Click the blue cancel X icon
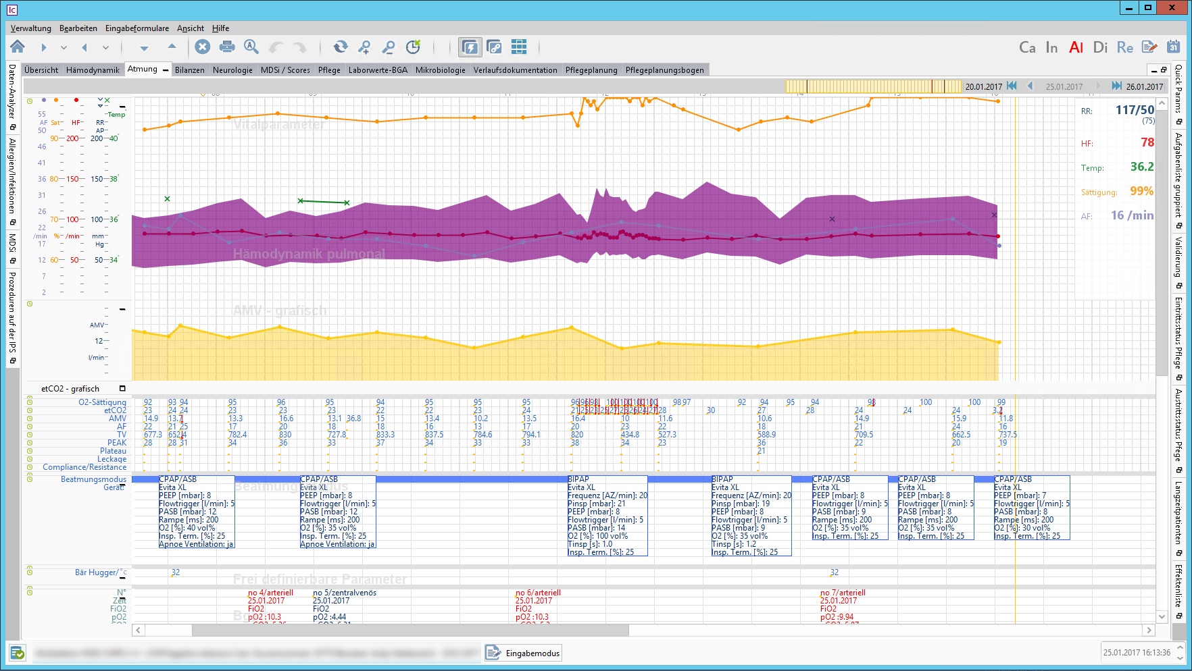Image resolution: width=1192 pixels, height=671 pixels. coord(202,47)
